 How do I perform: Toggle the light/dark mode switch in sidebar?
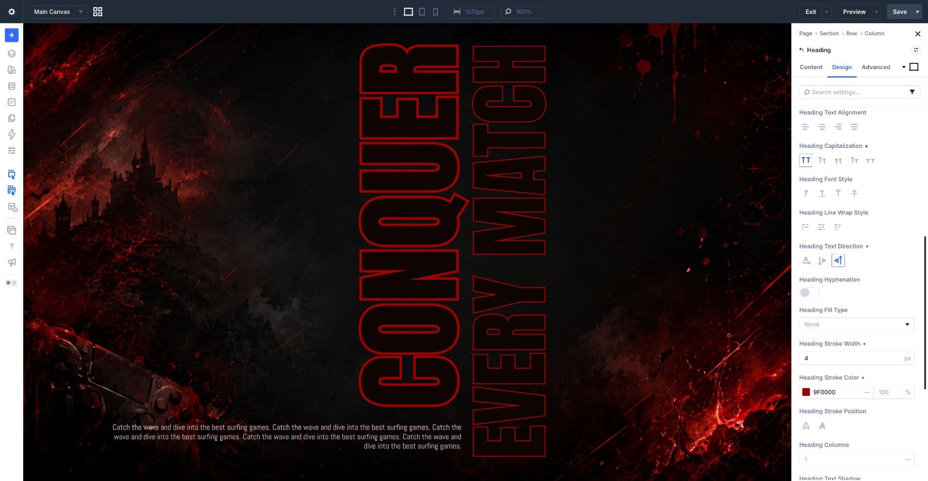(x=11, y=283)
